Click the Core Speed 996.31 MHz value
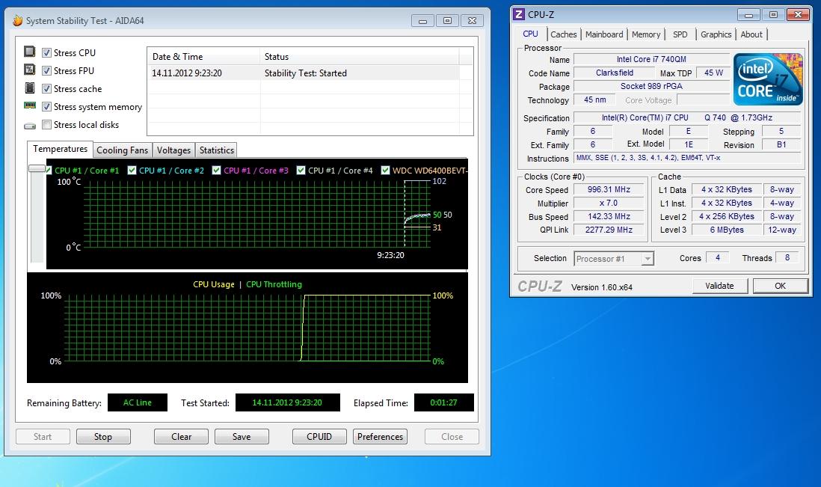Viewport: 821px width, 487px height. [609, 189]
